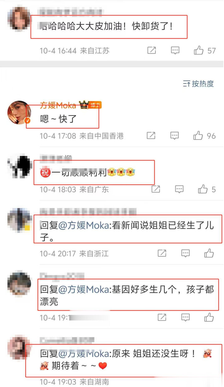
Task: Share 方媛Moka's 10-4 17:08 comment
Action: click(151, 135)
